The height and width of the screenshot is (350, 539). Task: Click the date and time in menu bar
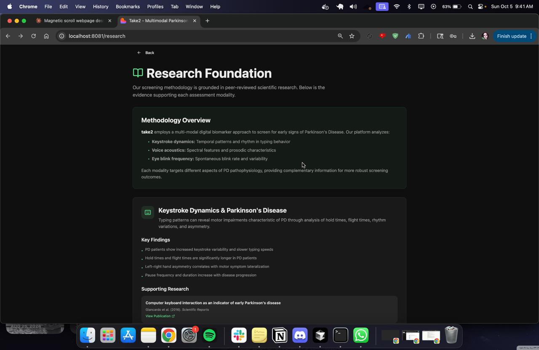click(x=512, y=7)
